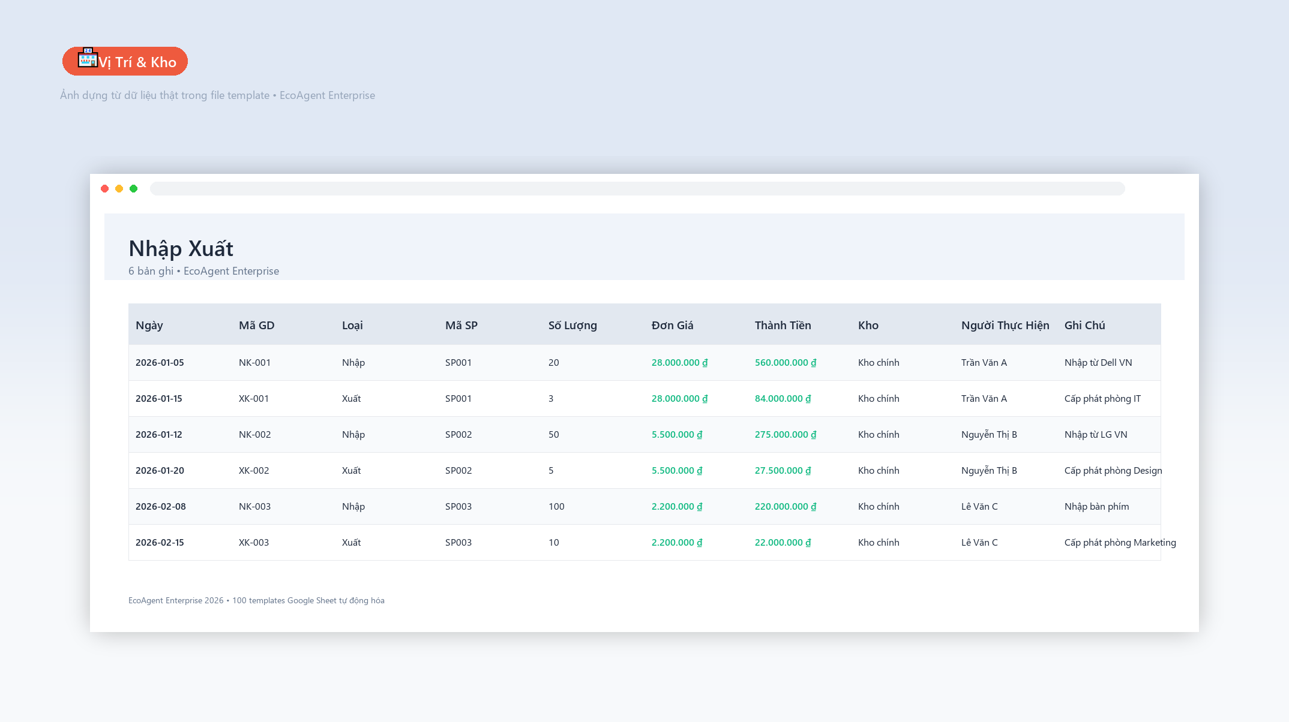Select transaction code NK-002
Viewport: 1289px width, 722px height.
(254, 435)
